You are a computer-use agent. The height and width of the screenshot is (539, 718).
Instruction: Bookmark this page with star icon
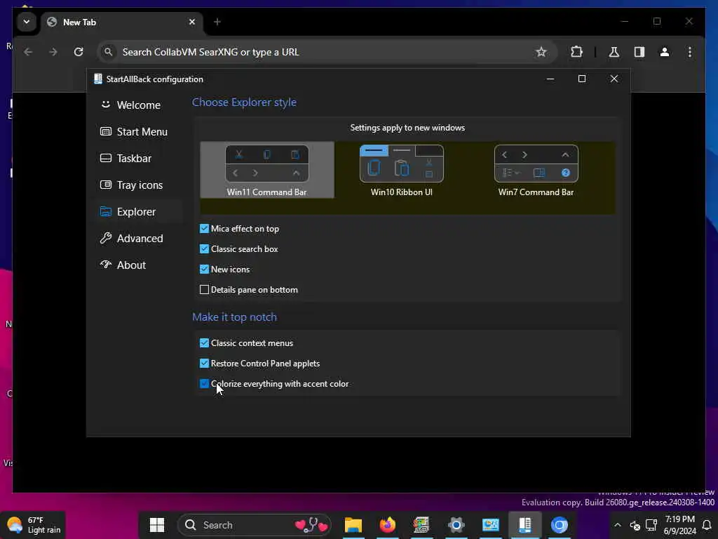541,52
